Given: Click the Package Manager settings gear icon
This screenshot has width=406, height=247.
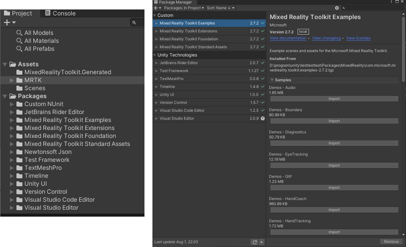Looking at the screenshot, I should pyautogui.click(x=337, y=8).
